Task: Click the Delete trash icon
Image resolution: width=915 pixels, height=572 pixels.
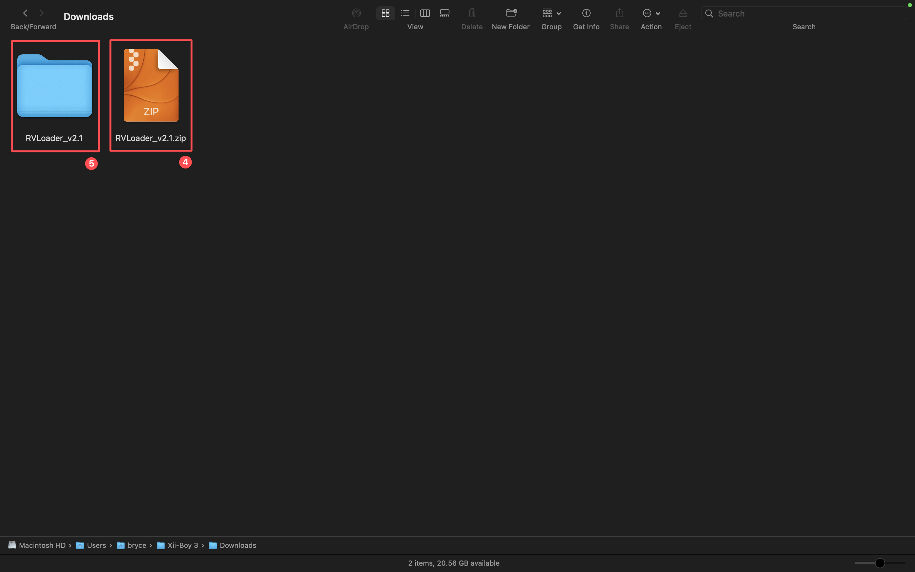Action: click(472, 13)
